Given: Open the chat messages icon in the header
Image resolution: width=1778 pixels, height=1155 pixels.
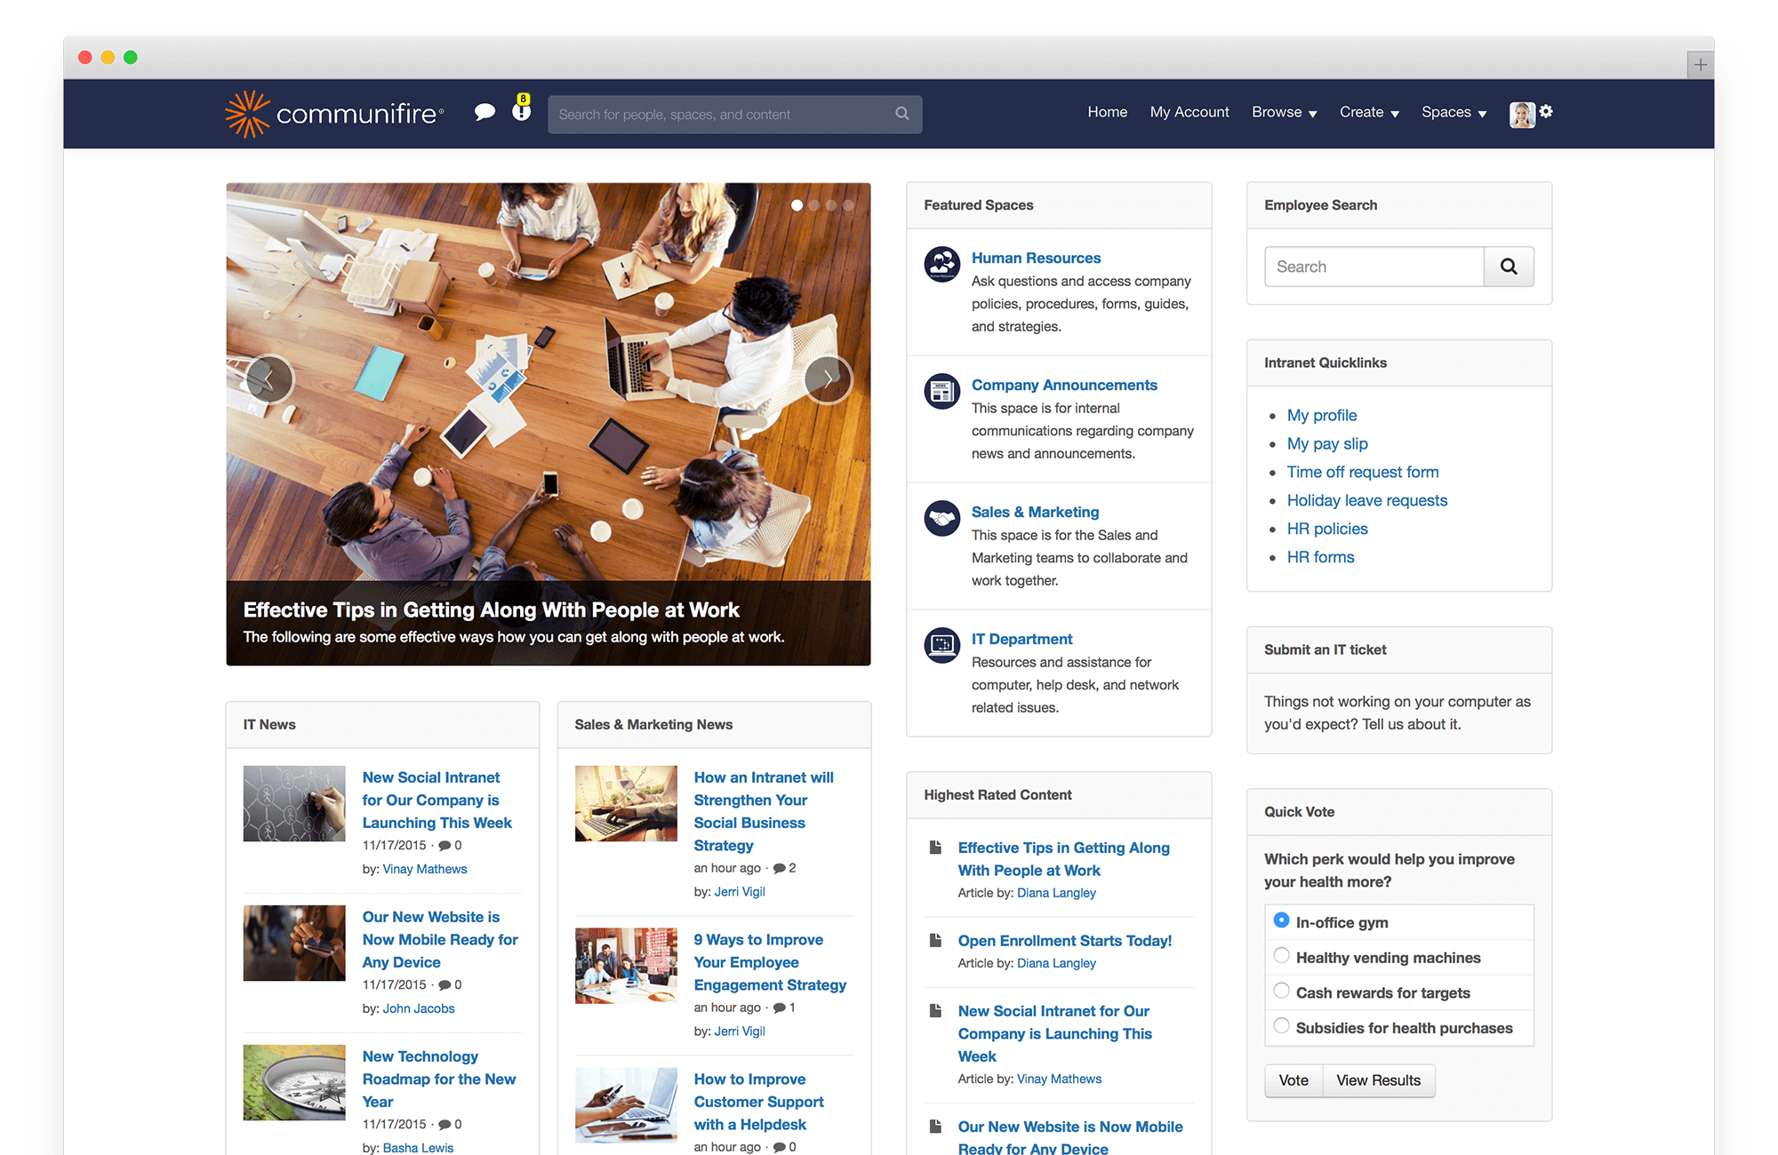Looking at the screenshot, I should click(x=485, y=113).
